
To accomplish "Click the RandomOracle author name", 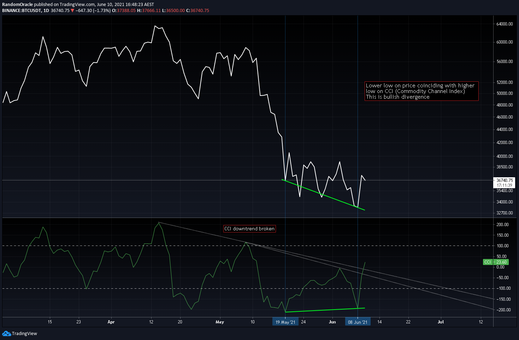I will pos(17,5).
